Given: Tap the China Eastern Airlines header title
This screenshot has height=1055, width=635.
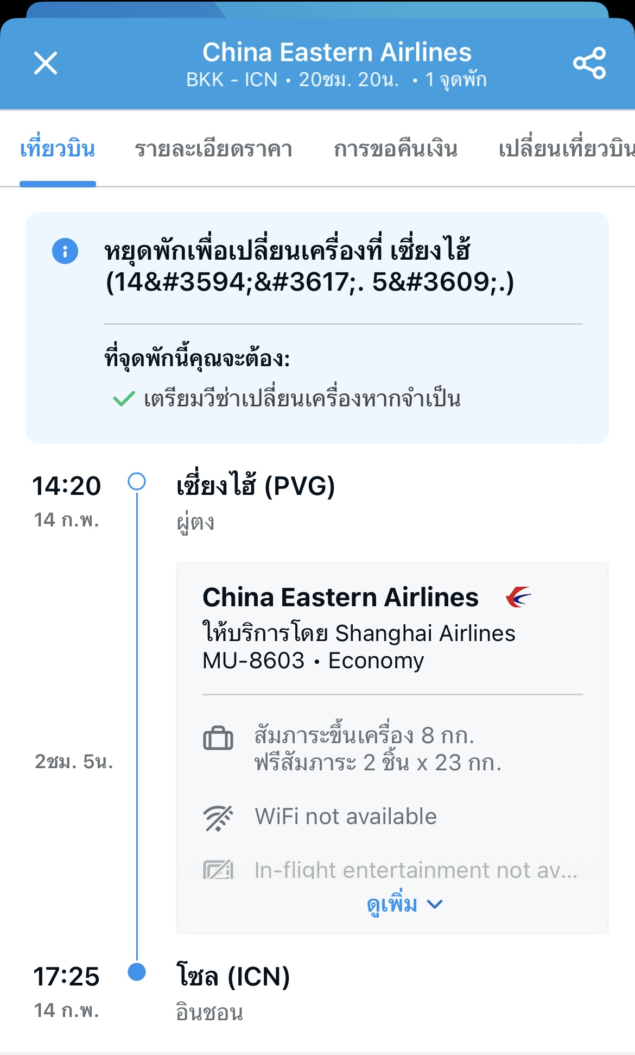Looking at the screenshot, I should (x=337, y=52).
